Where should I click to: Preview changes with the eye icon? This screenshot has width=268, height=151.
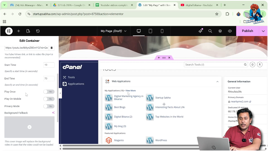[230, 31]
